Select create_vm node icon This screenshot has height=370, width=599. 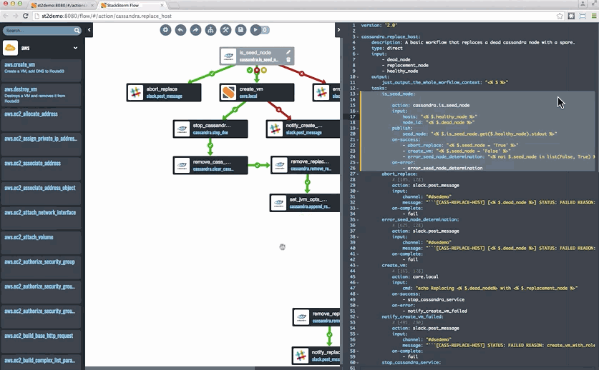click(228, 92)
